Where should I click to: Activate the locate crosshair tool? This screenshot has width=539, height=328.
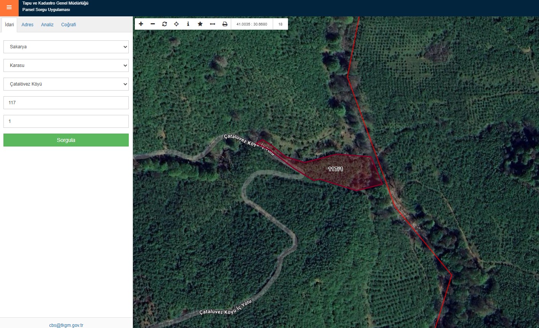point(176,24)
